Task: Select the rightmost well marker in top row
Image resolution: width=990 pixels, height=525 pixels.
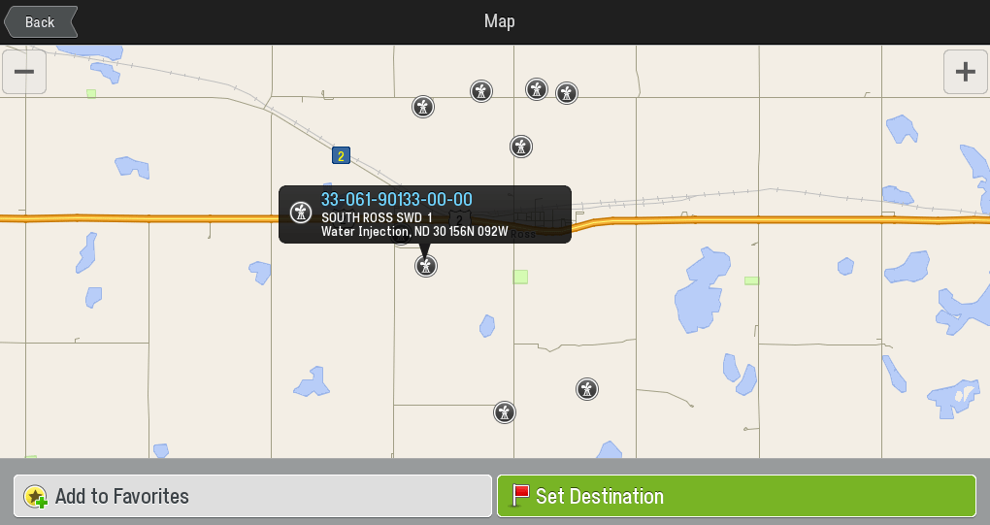Action: tap(567, 93)
